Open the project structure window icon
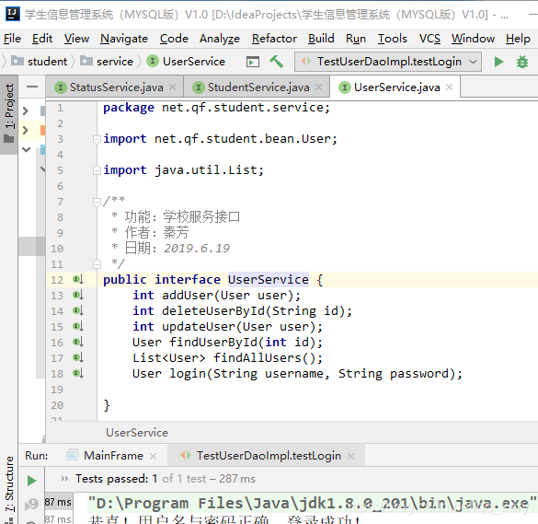Viewport: 538px width, 524px height. [253, 62]
